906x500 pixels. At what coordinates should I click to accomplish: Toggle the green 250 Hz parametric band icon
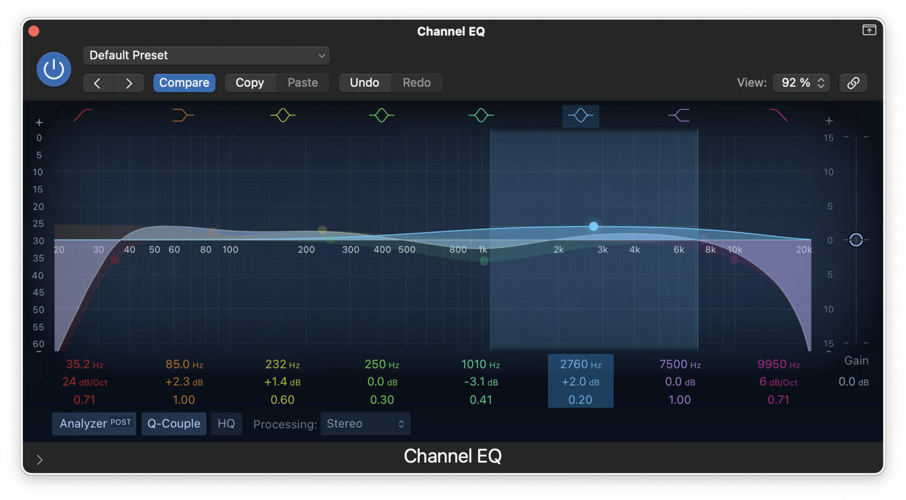[x=382, y=115]
